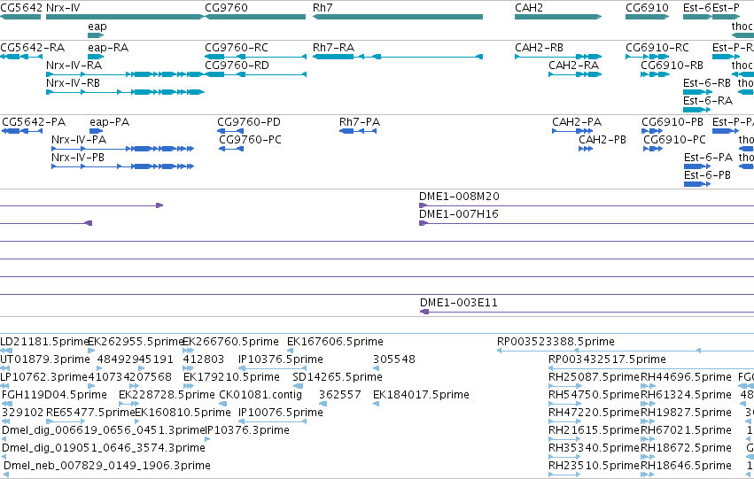The height and width of the screenshot is (479, 754).
Task: Select the eap gene label
Action: [x=97, y=27]
